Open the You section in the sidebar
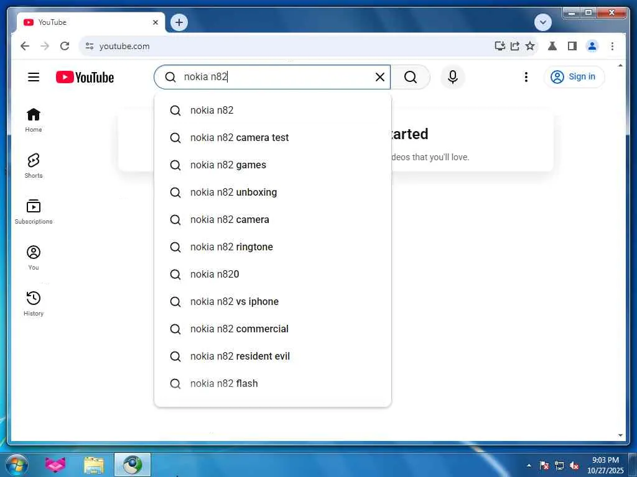 tap(34, 258)
